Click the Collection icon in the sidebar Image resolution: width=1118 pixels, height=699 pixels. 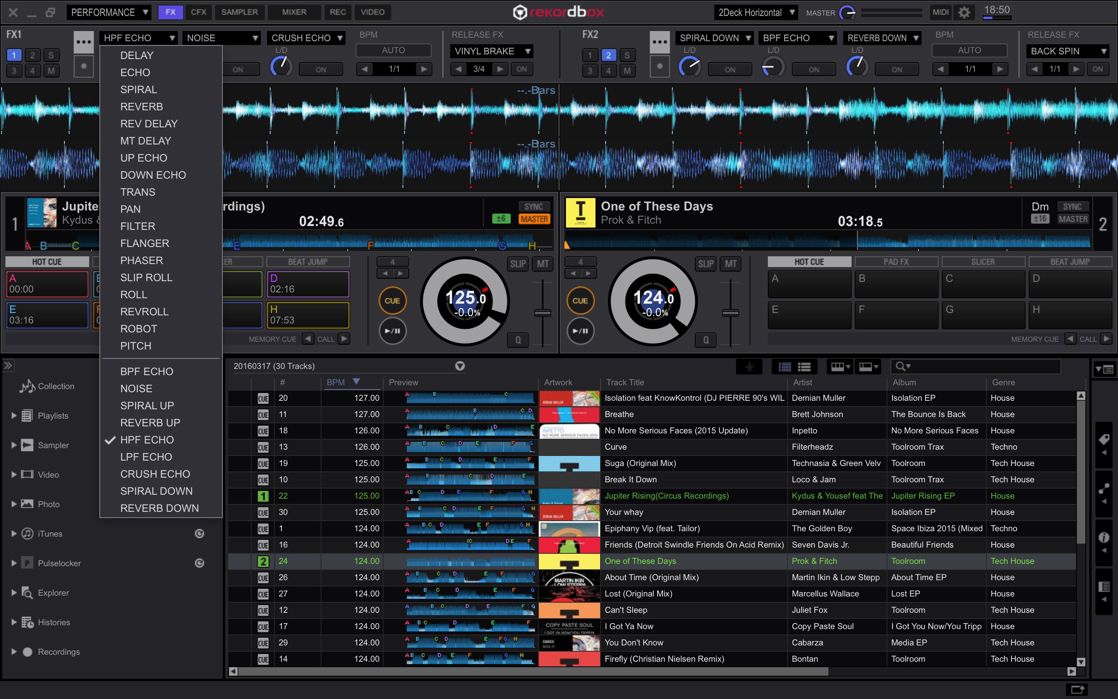27,386
